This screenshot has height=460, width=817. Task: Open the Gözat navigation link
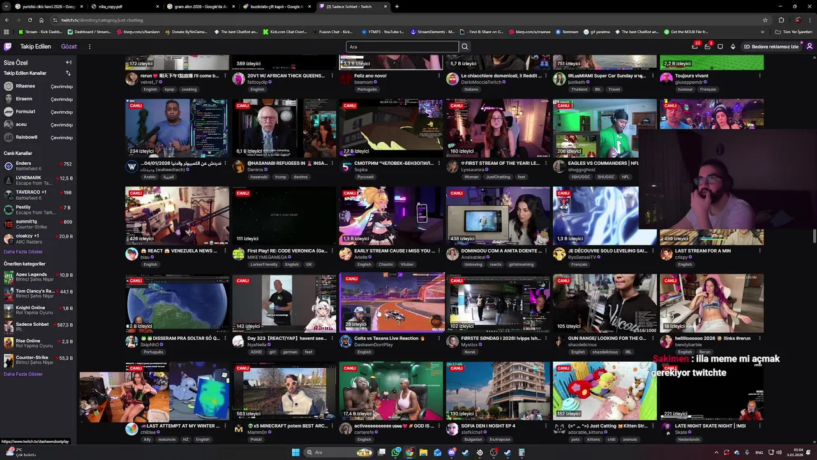pyautogui.click(x=69, y=47)
